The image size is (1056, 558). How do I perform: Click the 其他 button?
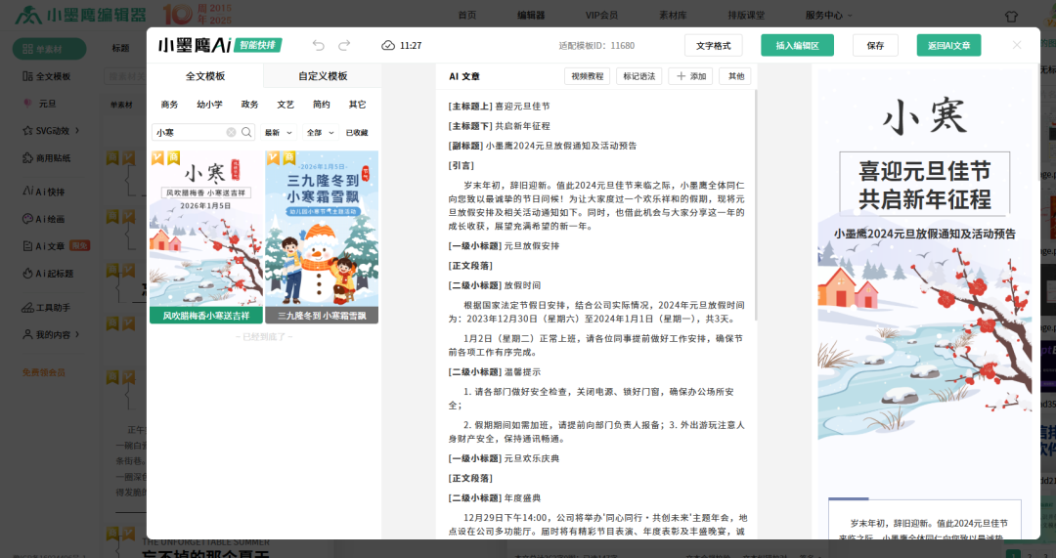coord(735,76)
